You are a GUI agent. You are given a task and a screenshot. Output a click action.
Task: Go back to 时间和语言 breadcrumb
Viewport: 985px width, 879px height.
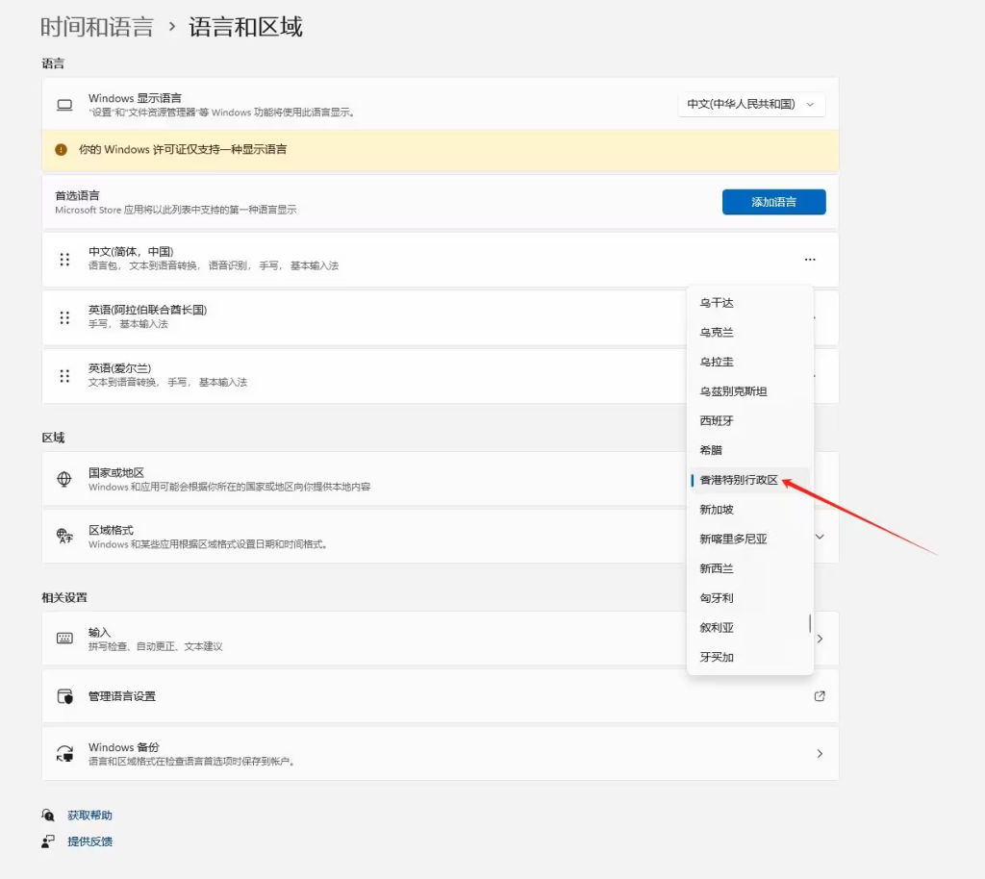tap(97, 27)
